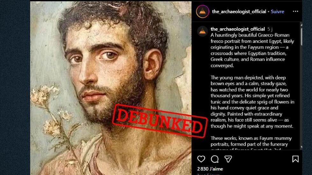Screen dimensions: 312x175
Task: Click caption scrollbar thumb
Action: pyautogui.click(x=301, y=37)
